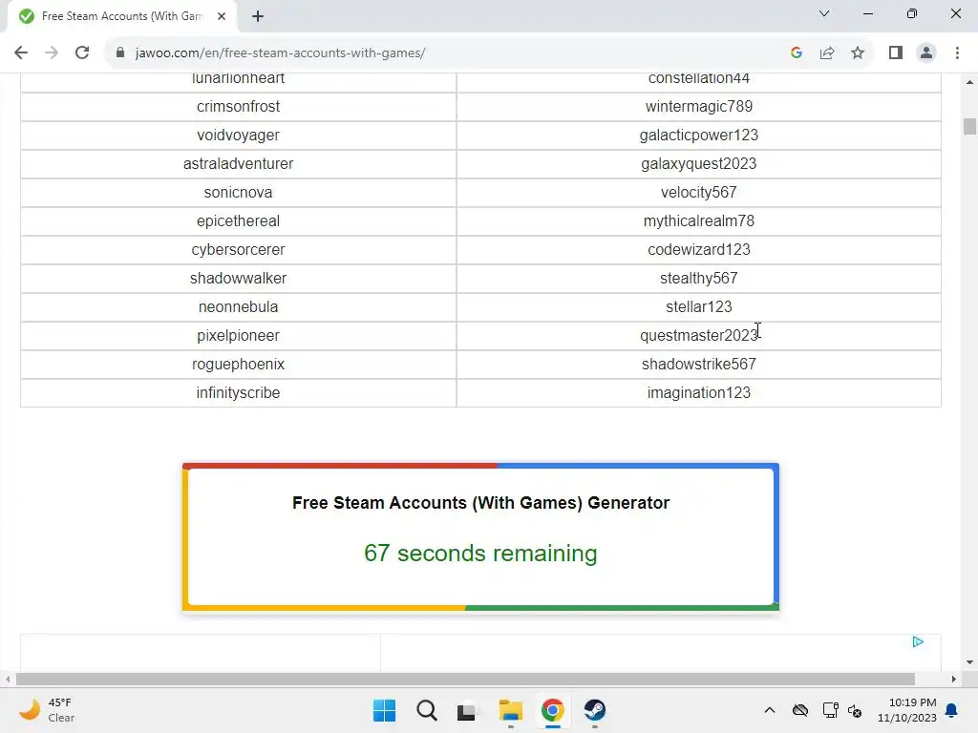Open the Chrome profile menu
The height and width of the screenshot is (733, 978).
(926, 53)
